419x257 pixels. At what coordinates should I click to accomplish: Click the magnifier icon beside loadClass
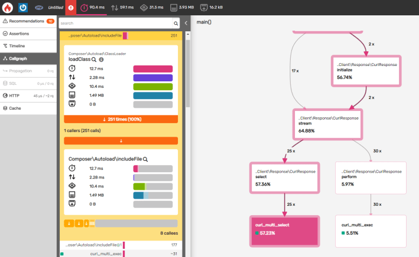pyautogui.click(x=93, y=60)
